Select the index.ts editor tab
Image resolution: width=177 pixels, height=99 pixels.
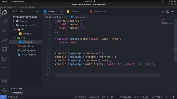(52, 12)
